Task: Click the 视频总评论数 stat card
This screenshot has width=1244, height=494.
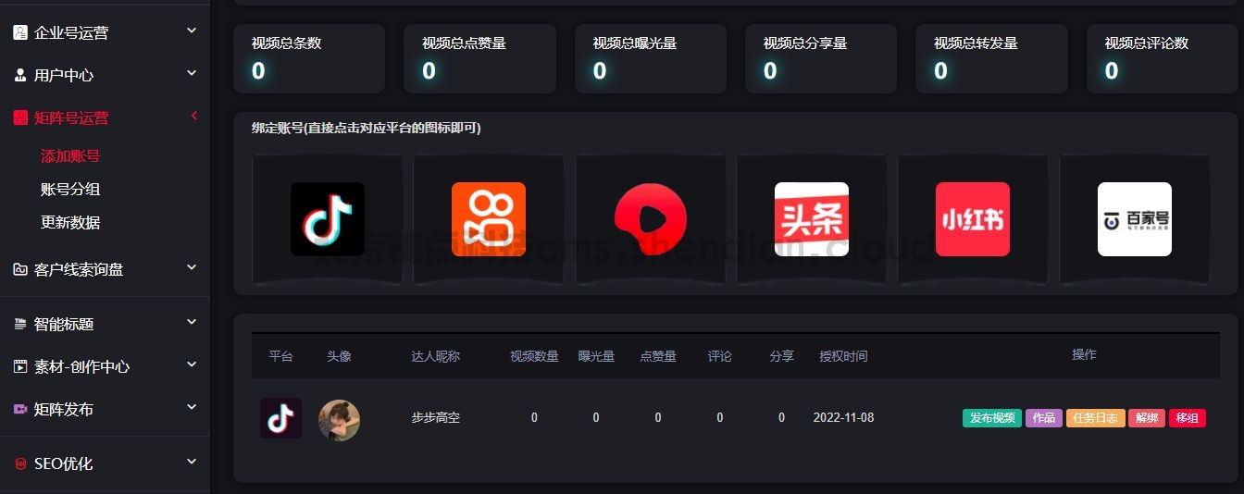Action: [x=1162, y=58]
